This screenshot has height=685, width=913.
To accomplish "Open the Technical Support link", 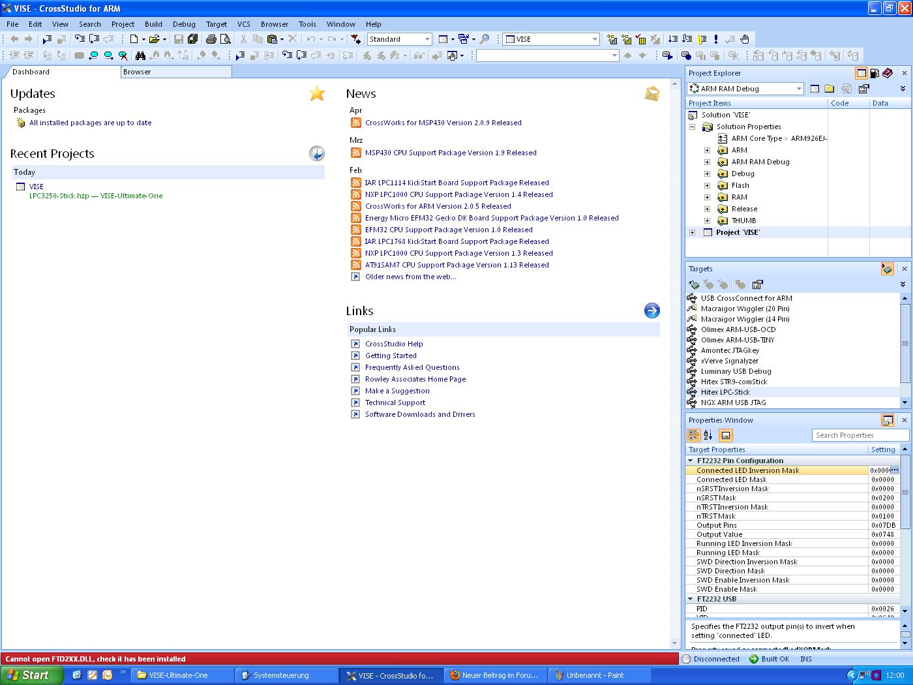I will (x=395, y=403).
